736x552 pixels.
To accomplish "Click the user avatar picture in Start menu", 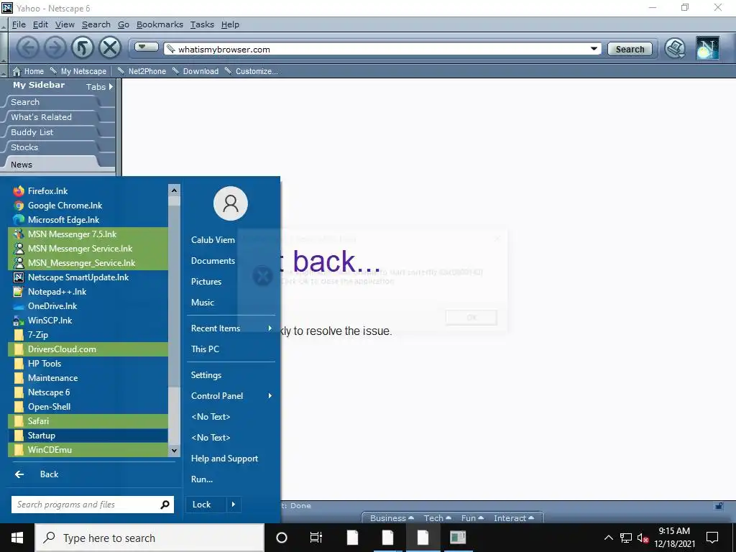I will pos(231,203).
